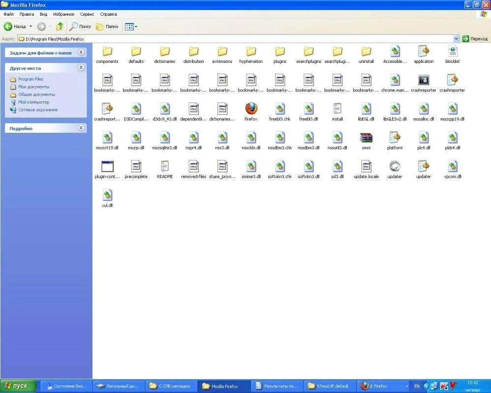Switch to k7wu19f.default taskbar window
491x393 pixels.
pos(329,386)
